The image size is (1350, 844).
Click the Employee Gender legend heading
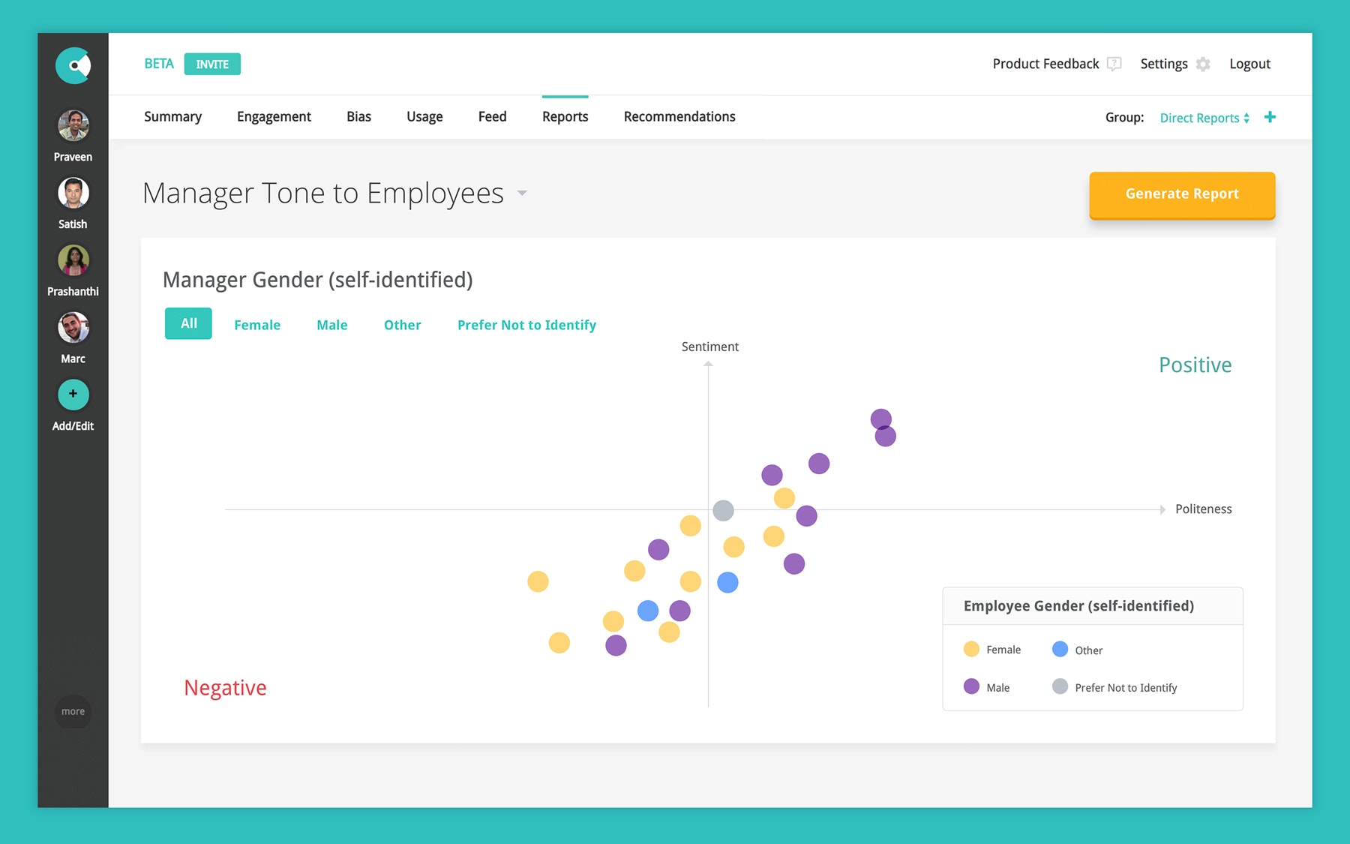pyautogui.click(x=1078, y=606)
